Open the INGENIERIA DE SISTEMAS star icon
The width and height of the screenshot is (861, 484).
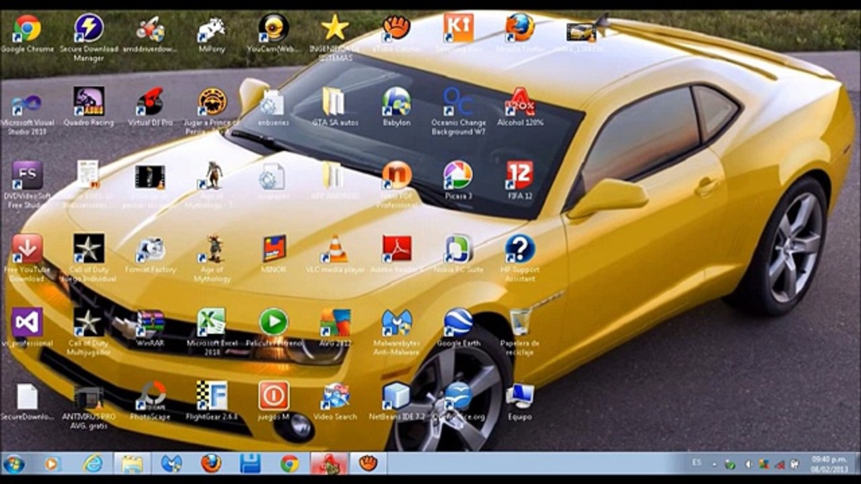pyautogui.click(x=335, y=28)
